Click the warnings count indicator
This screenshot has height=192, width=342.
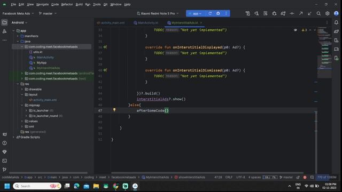point(304,30)
